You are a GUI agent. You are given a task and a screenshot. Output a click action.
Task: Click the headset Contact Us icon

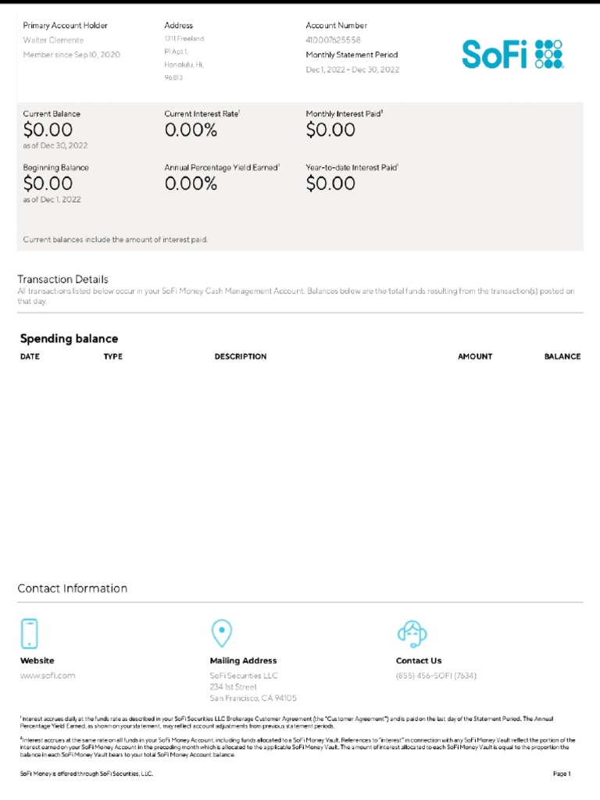coord(412,633)
